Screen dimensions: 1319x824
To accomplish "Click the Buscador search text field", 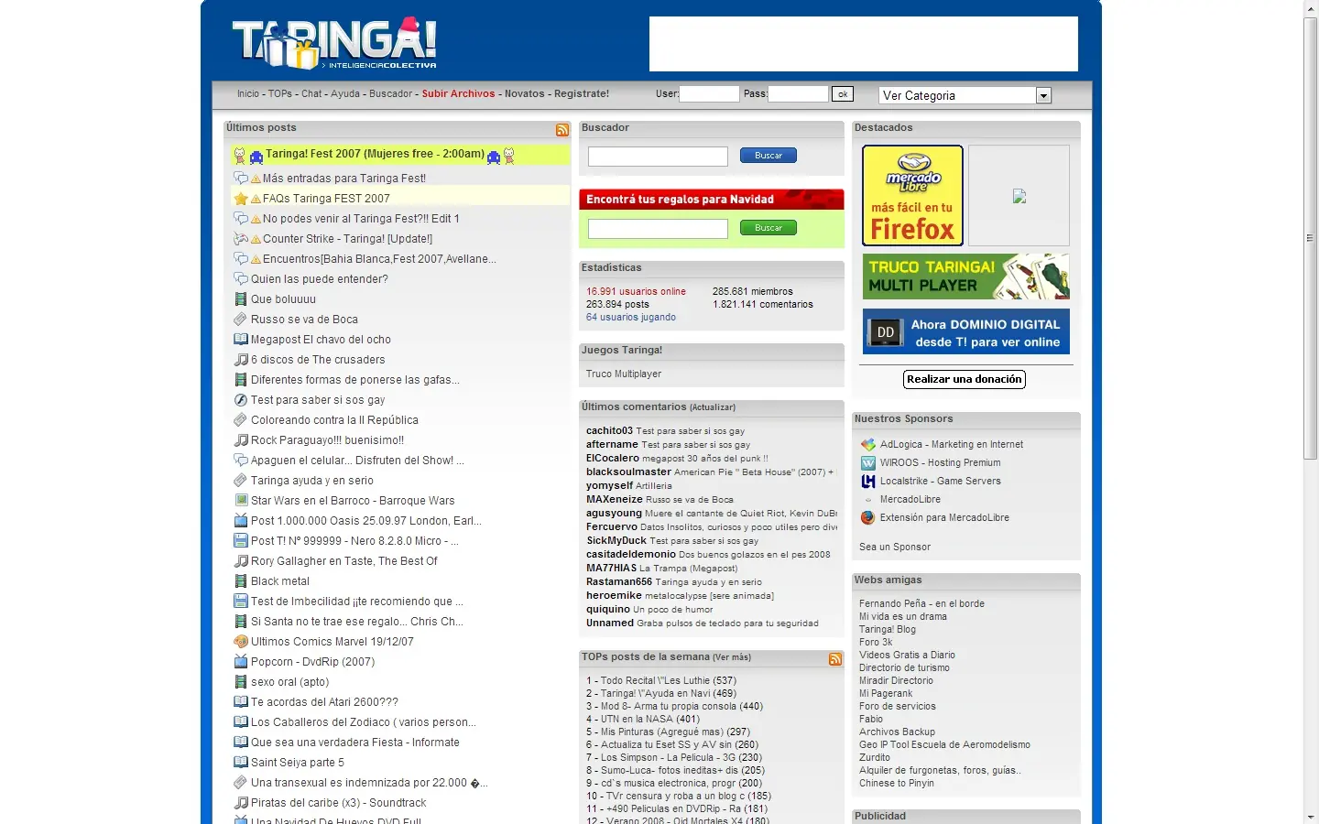I will 658,157.
